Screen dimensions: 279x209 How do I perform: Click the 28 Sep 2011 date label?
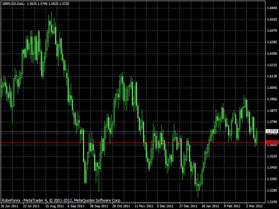click(x=99, y=206)
